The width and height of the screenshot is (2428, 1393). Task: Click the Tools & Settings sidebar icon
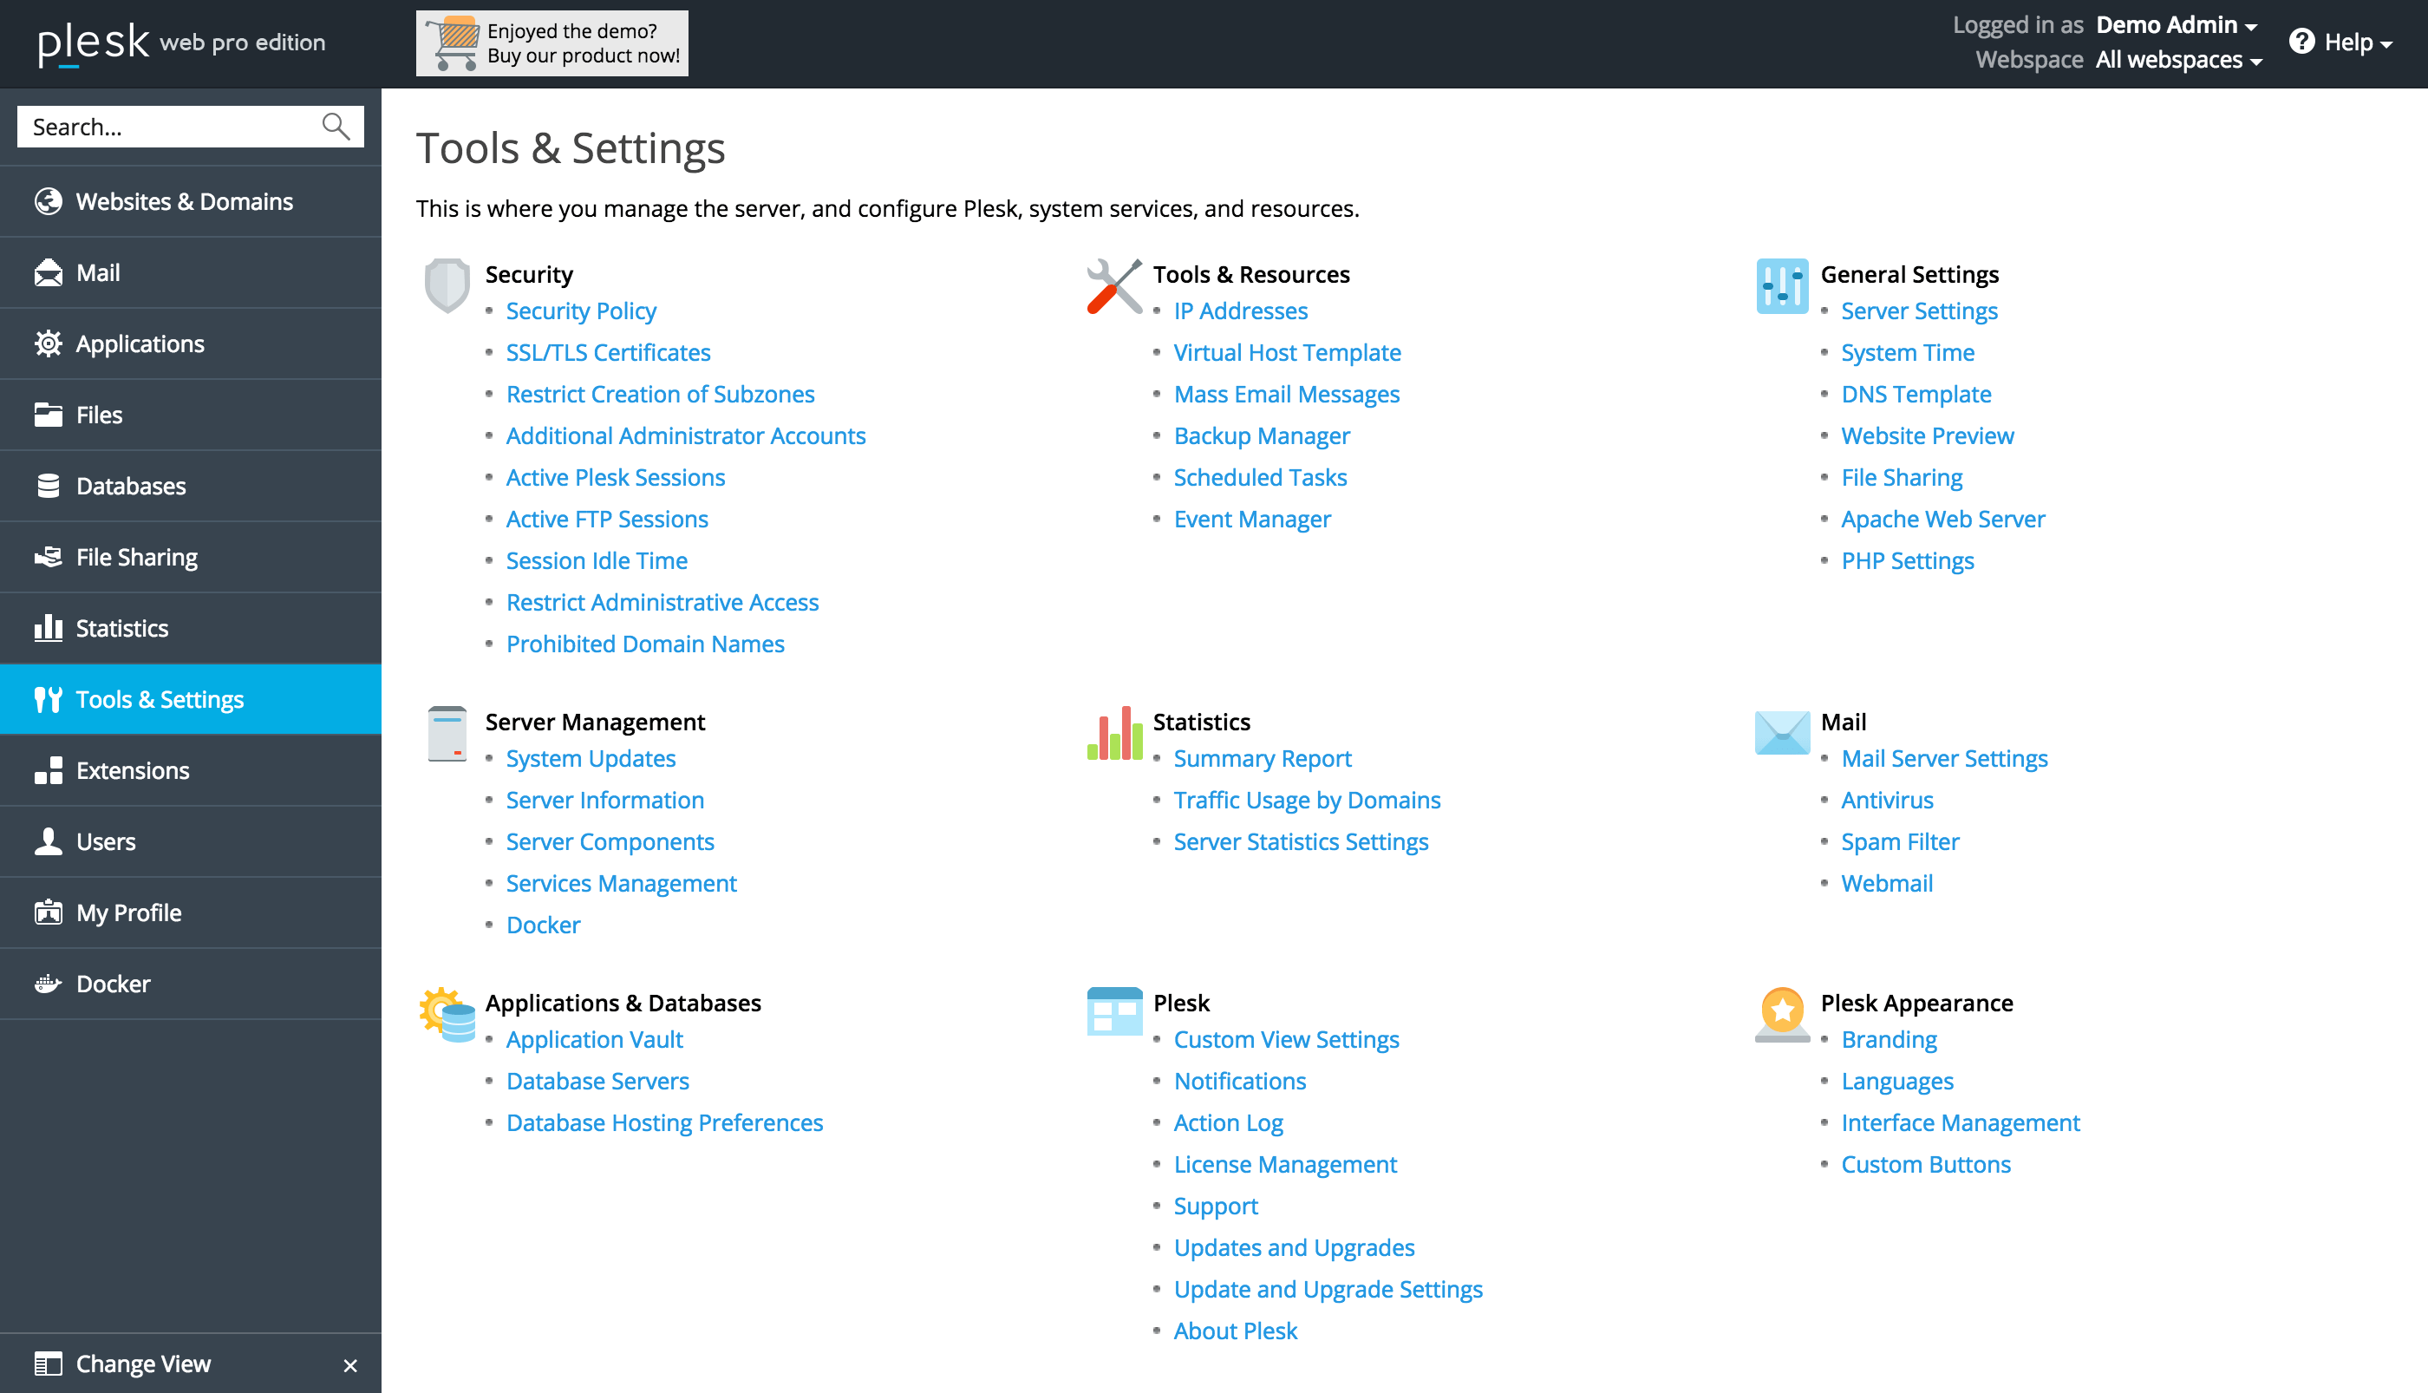(47, 697)
